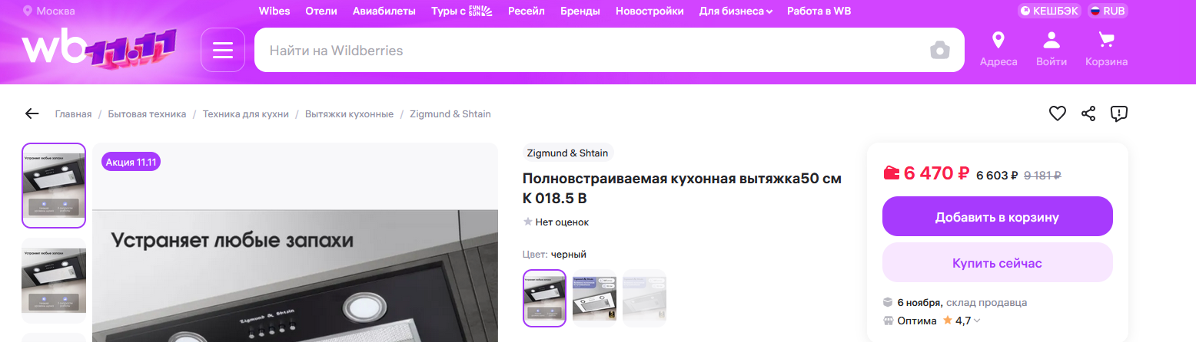Click the camera image search icon
1196x342 pixels.
(x=939, y=51)
